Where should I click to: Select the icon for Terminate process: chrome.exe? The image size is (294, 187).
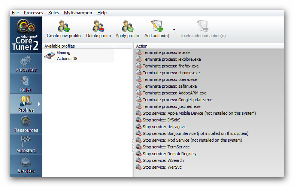(x=139, y=73)
